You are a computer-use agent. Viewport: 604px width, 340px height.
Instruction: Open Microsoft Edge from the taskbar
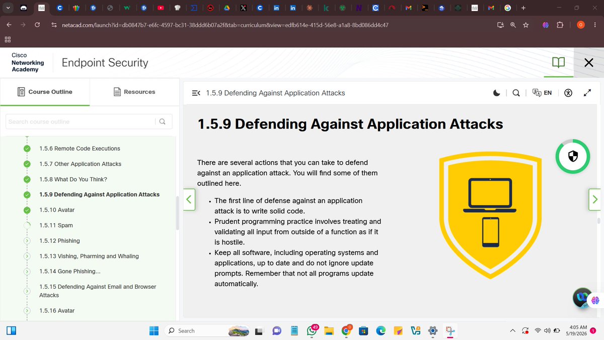(x=381, y=331)
